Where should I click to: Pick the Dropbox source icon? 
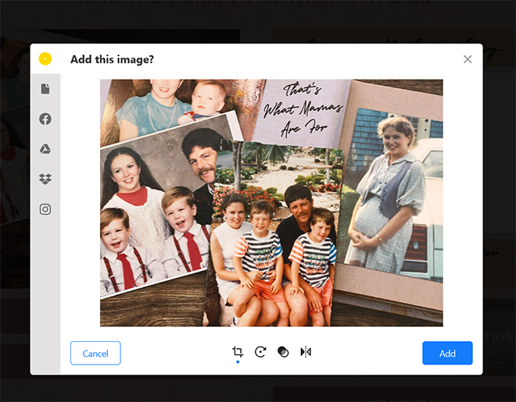(45, 179)
